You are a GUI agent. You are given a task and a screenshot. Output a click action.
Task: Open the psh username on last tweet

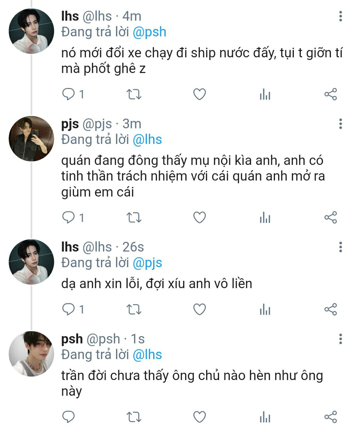pos(72,339)
